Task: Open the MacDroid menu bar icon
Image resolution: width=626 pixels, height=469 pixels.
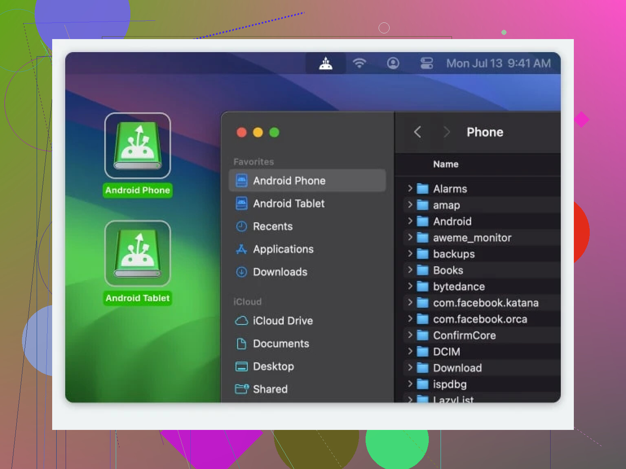Action: coord(326,64)
